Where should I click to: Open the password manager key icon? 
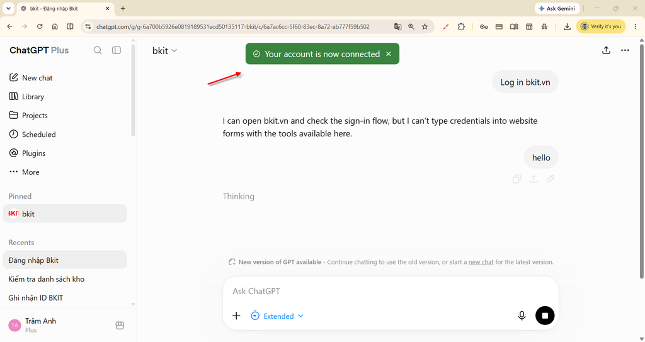(x=484, y=26)
